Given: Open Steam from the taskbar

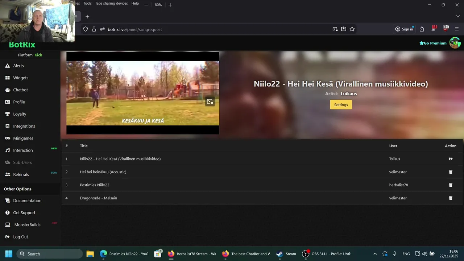Looking at the screenshot, I should 286,254.
